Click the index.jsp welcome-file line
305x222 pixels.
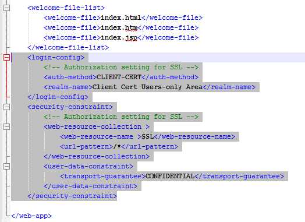121,38
